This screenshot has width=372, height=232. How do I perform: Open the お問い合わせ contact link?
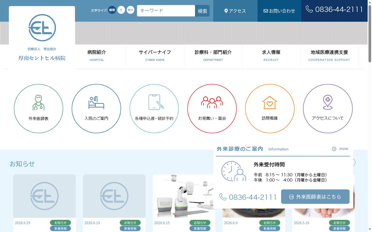point(279,11)
